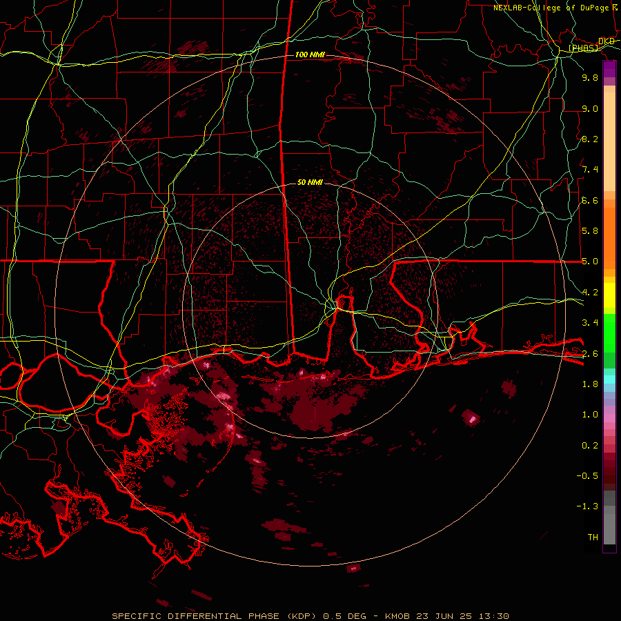
Task: Click "0.5 DEG" elevation in the caption
Action: click(346, 616)
